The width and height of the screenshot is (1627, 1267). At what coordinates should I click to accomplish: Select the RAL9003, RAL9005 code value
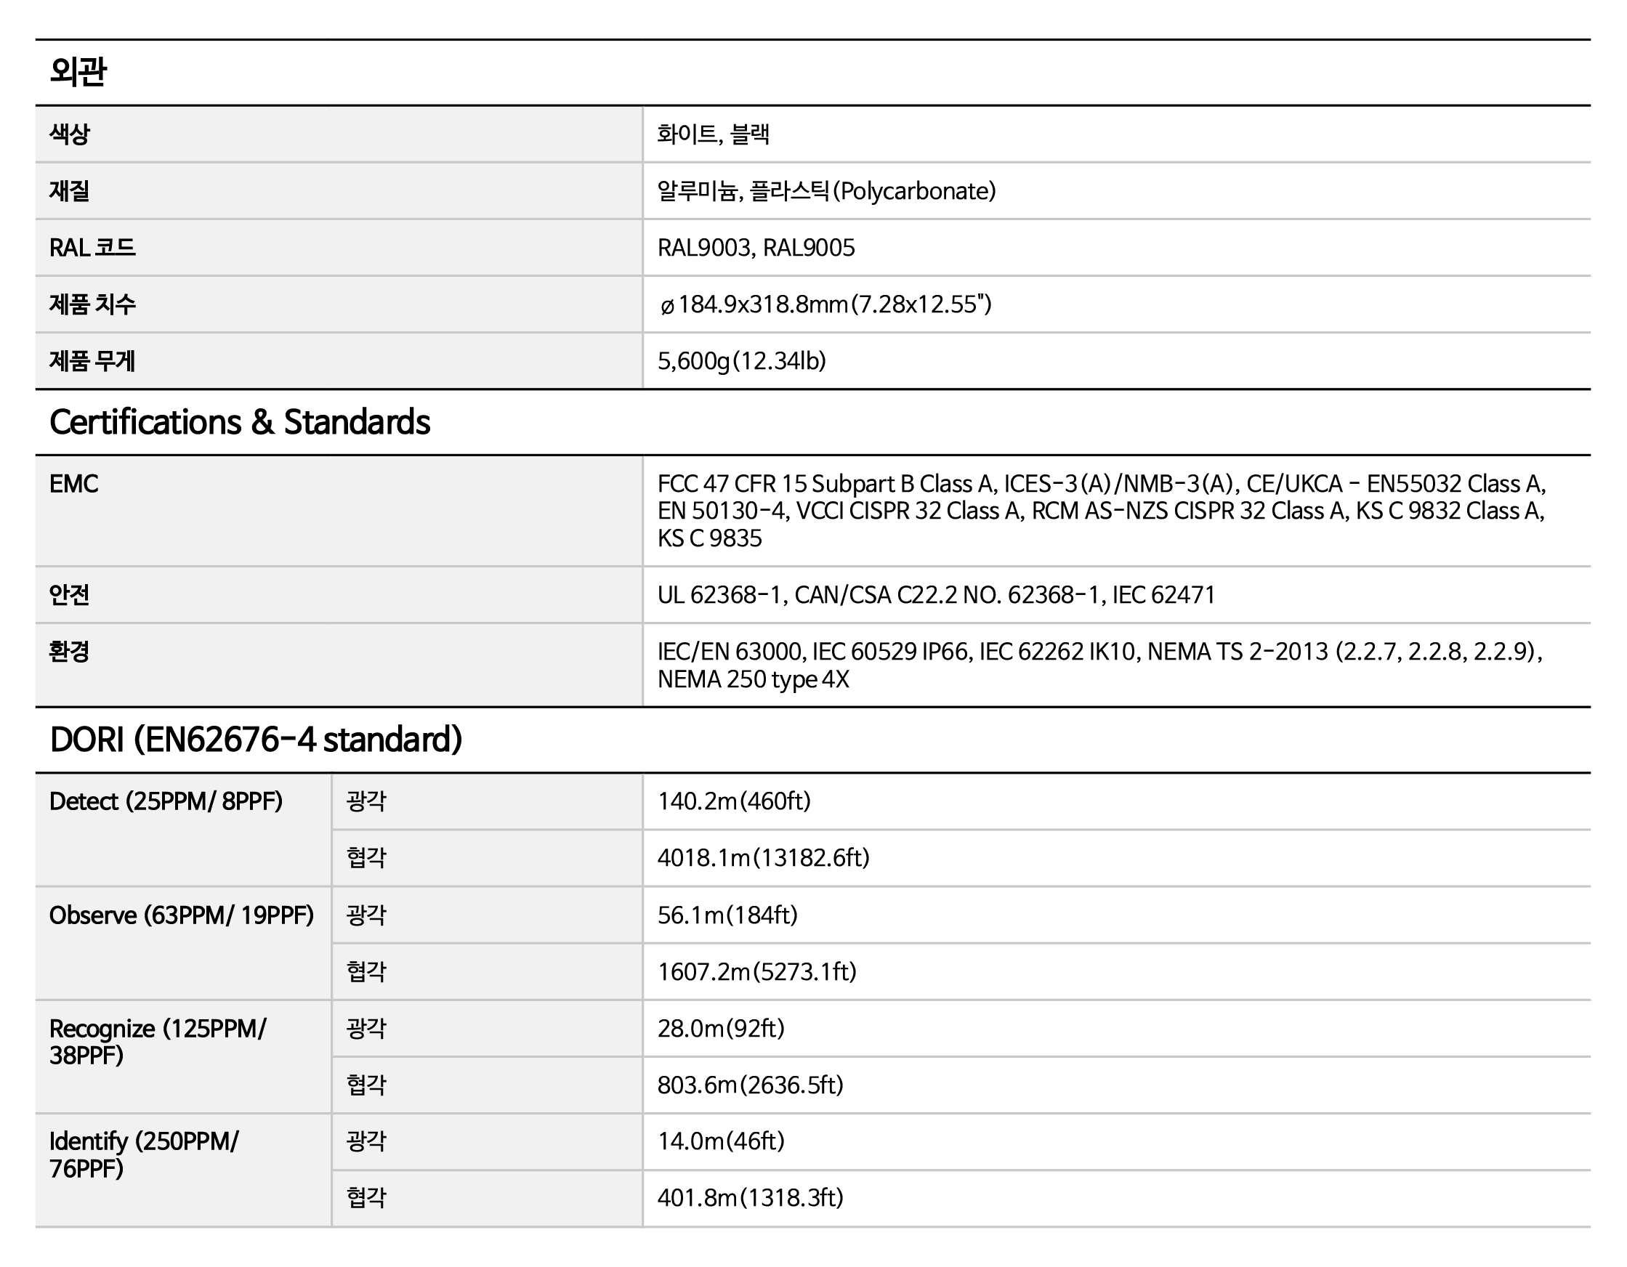point(756,248)
